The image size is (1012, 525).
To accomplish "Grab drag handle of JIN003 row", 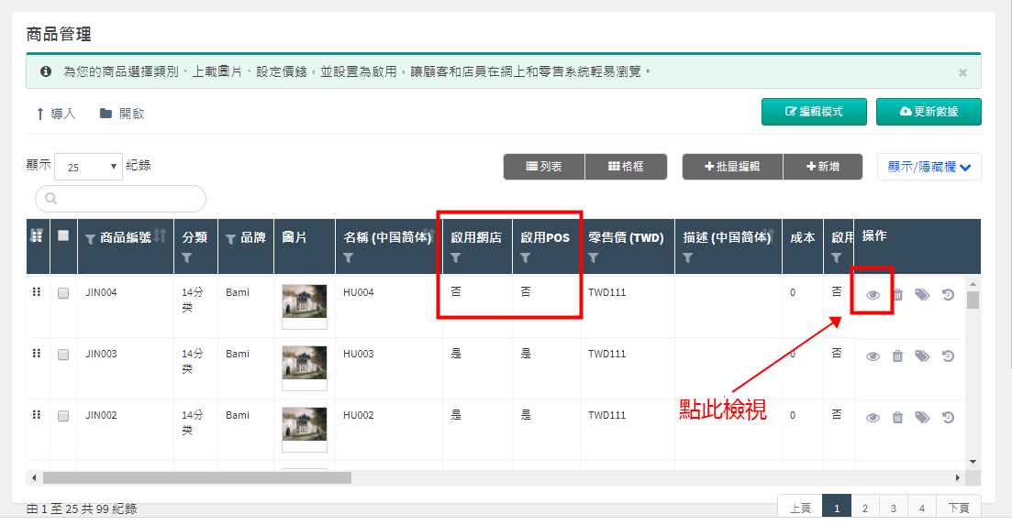I will pyautogui.click(x=37, y=353).
